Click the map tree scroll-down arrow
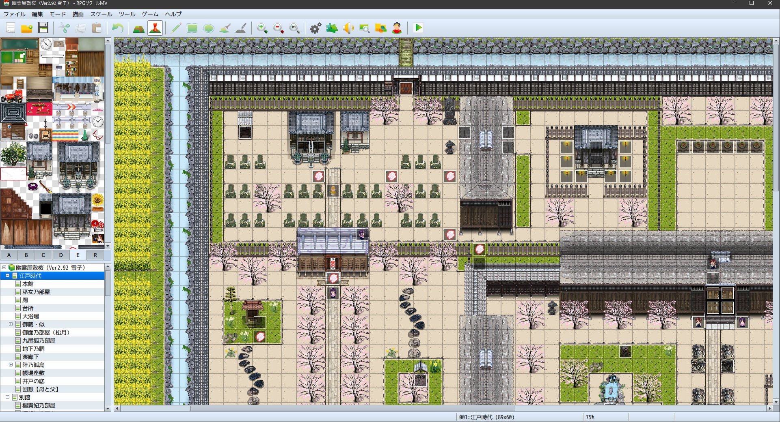Screen dimensions: 780x422 pyautogui.click(x=108, y=409)
